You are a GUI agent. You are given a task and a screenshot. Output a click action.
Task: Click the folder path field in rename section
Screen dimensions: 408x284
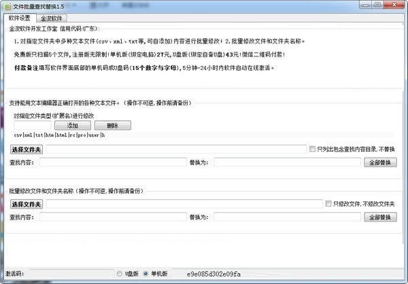pyautogui.click(x=184, y=204)
